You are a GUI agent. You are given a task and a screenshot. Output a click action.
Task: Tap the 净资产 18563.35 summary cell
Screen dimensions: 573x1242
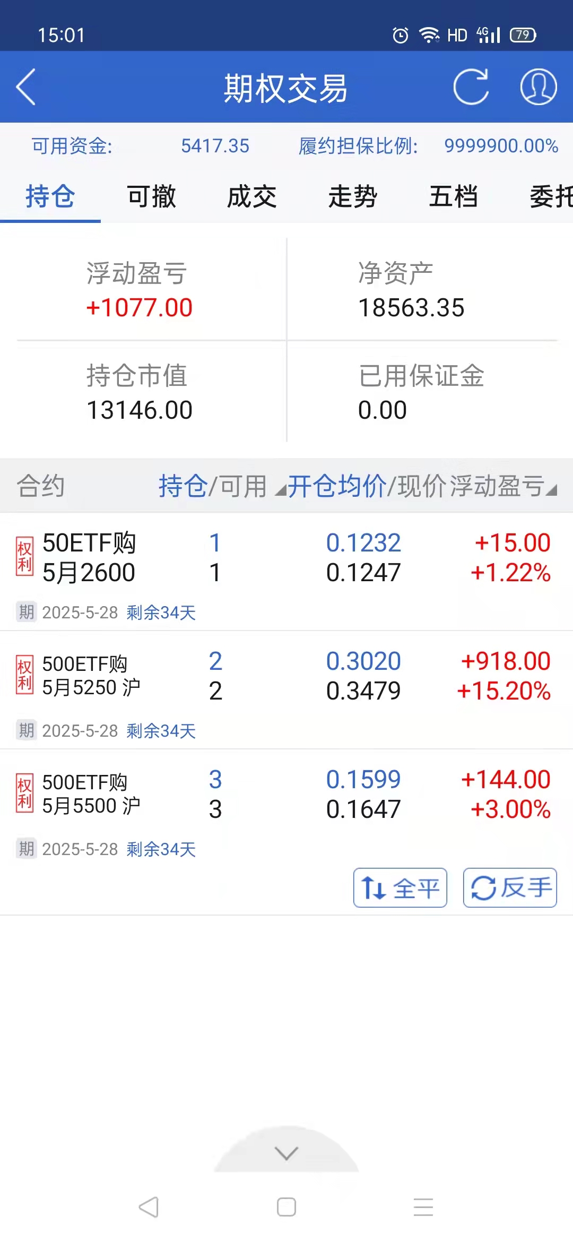point(411,290)
